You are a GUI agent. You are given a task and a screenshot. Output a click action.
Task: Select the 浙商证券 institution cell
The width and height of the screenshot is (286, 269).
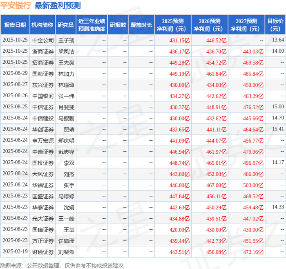tap(43, 52)
